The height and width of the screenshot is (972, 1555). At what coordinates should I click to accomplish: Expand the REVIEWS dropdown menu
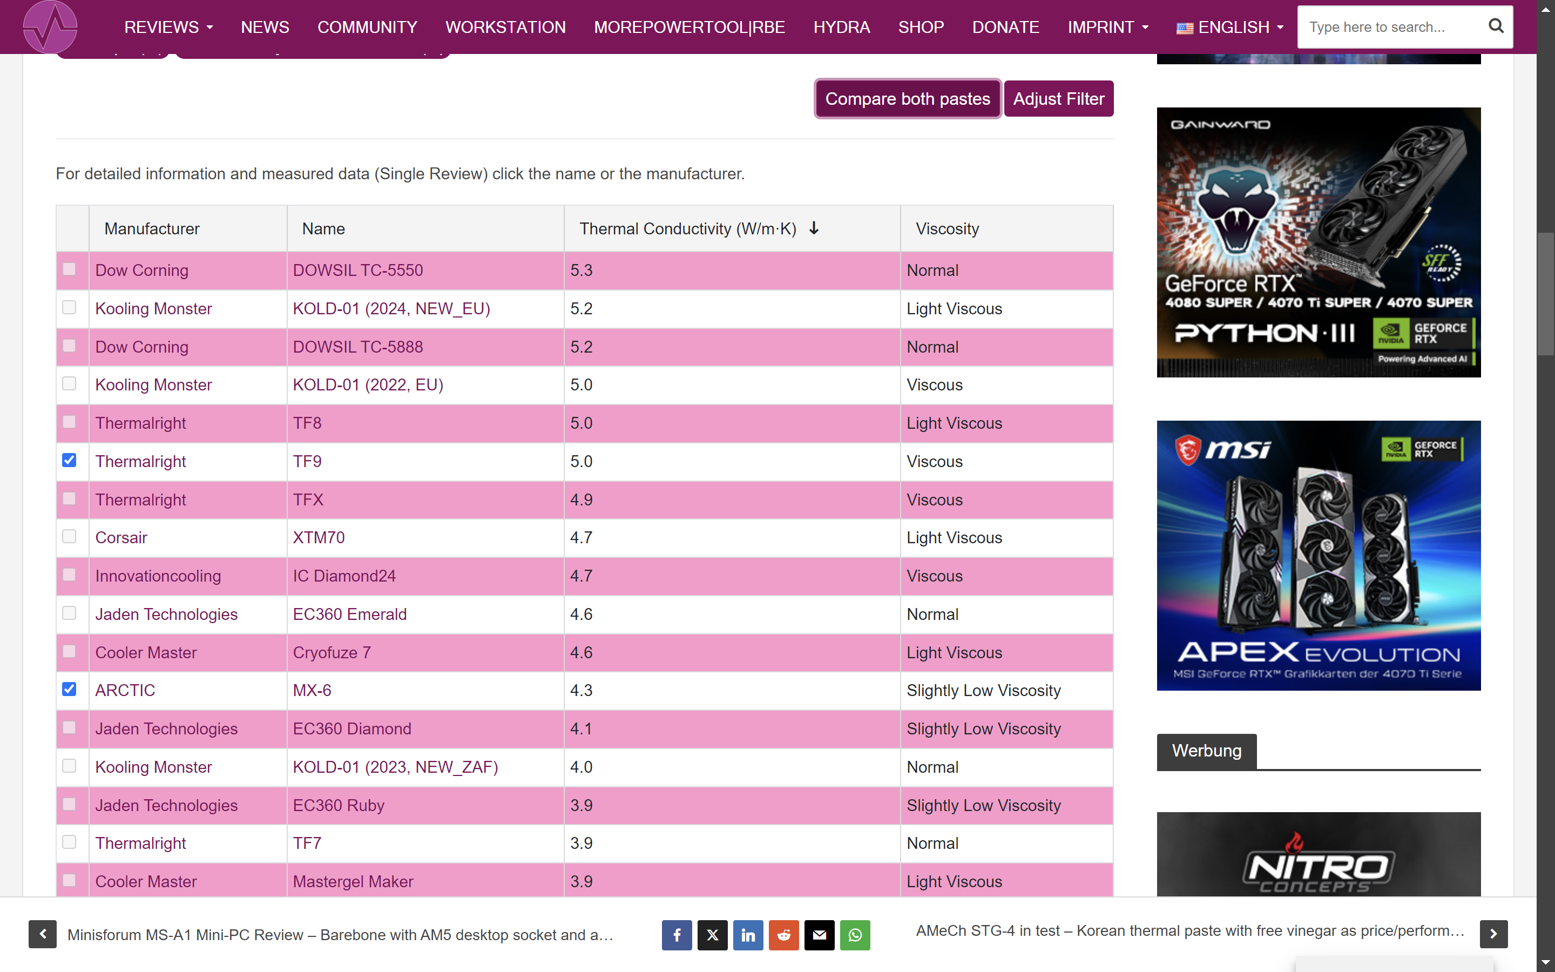pyautogui.click(x=168, y=27)
